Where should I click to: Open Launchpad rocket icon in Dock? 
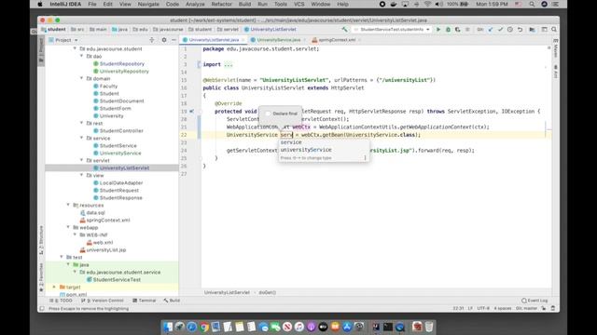(180, 327)
